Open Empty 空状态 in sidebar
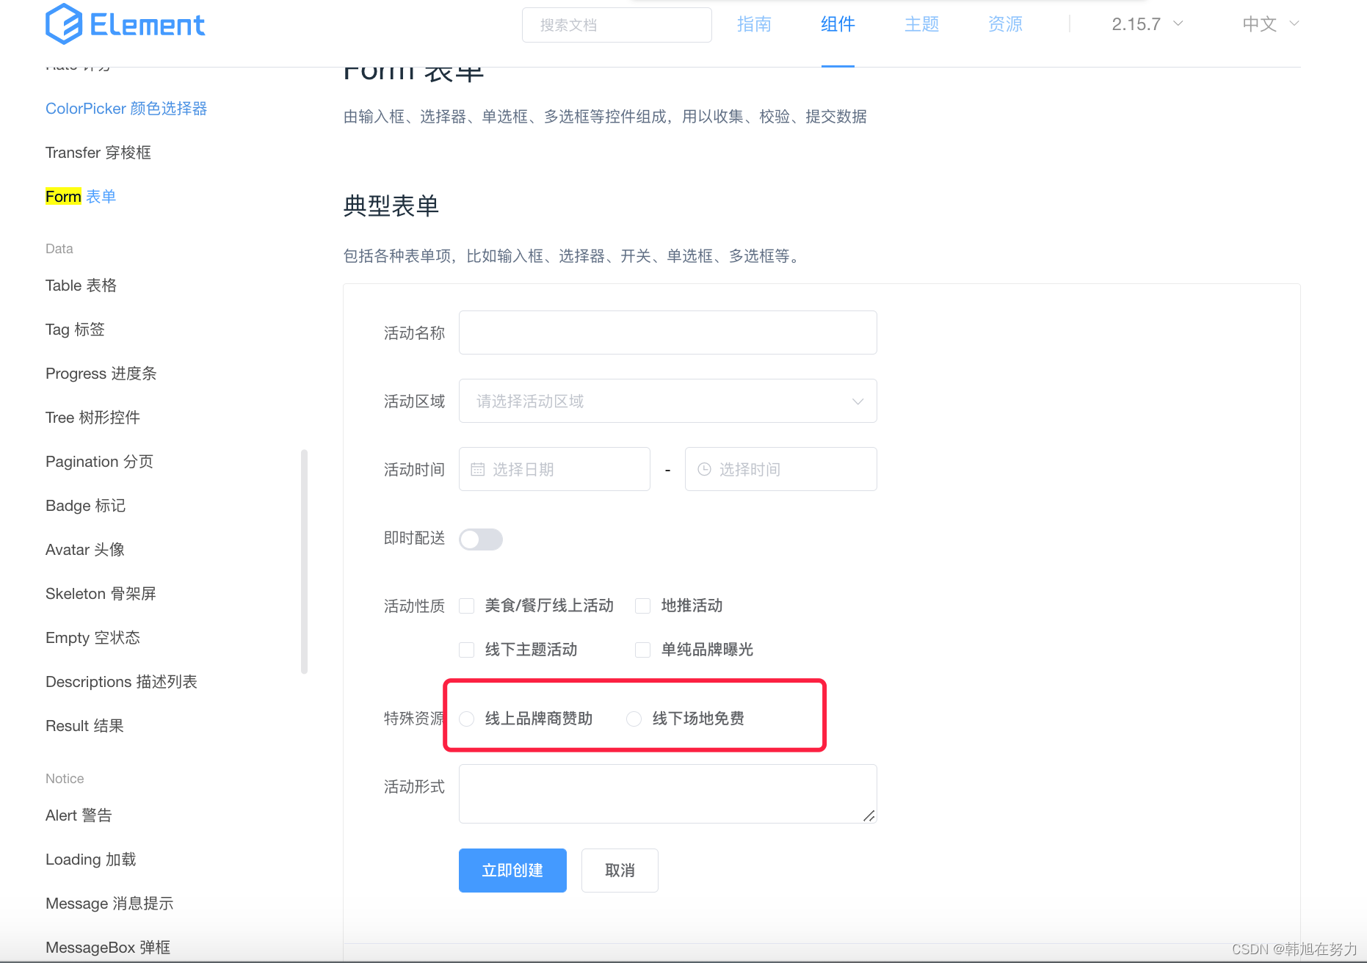The height and width of the screenshot is (963, 1367). [x=93, y=638]
